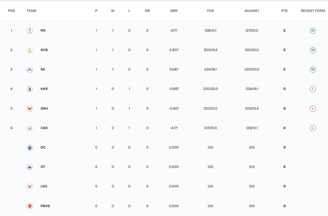The width and height of the screenshot is (328, 216).
Task: Open the PBKS team name link
Action: click(x=45, y=206)
